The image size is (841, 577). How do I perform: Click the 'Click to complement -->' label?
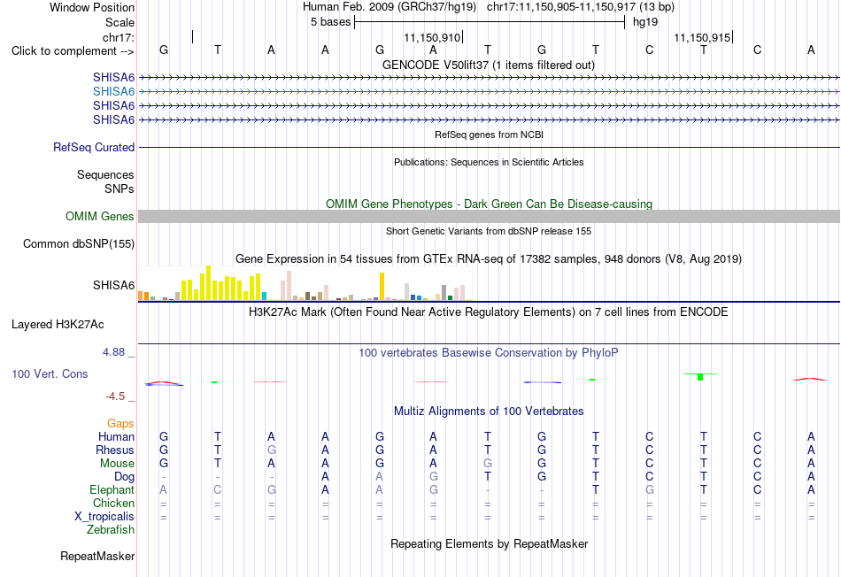click(73, 51)
